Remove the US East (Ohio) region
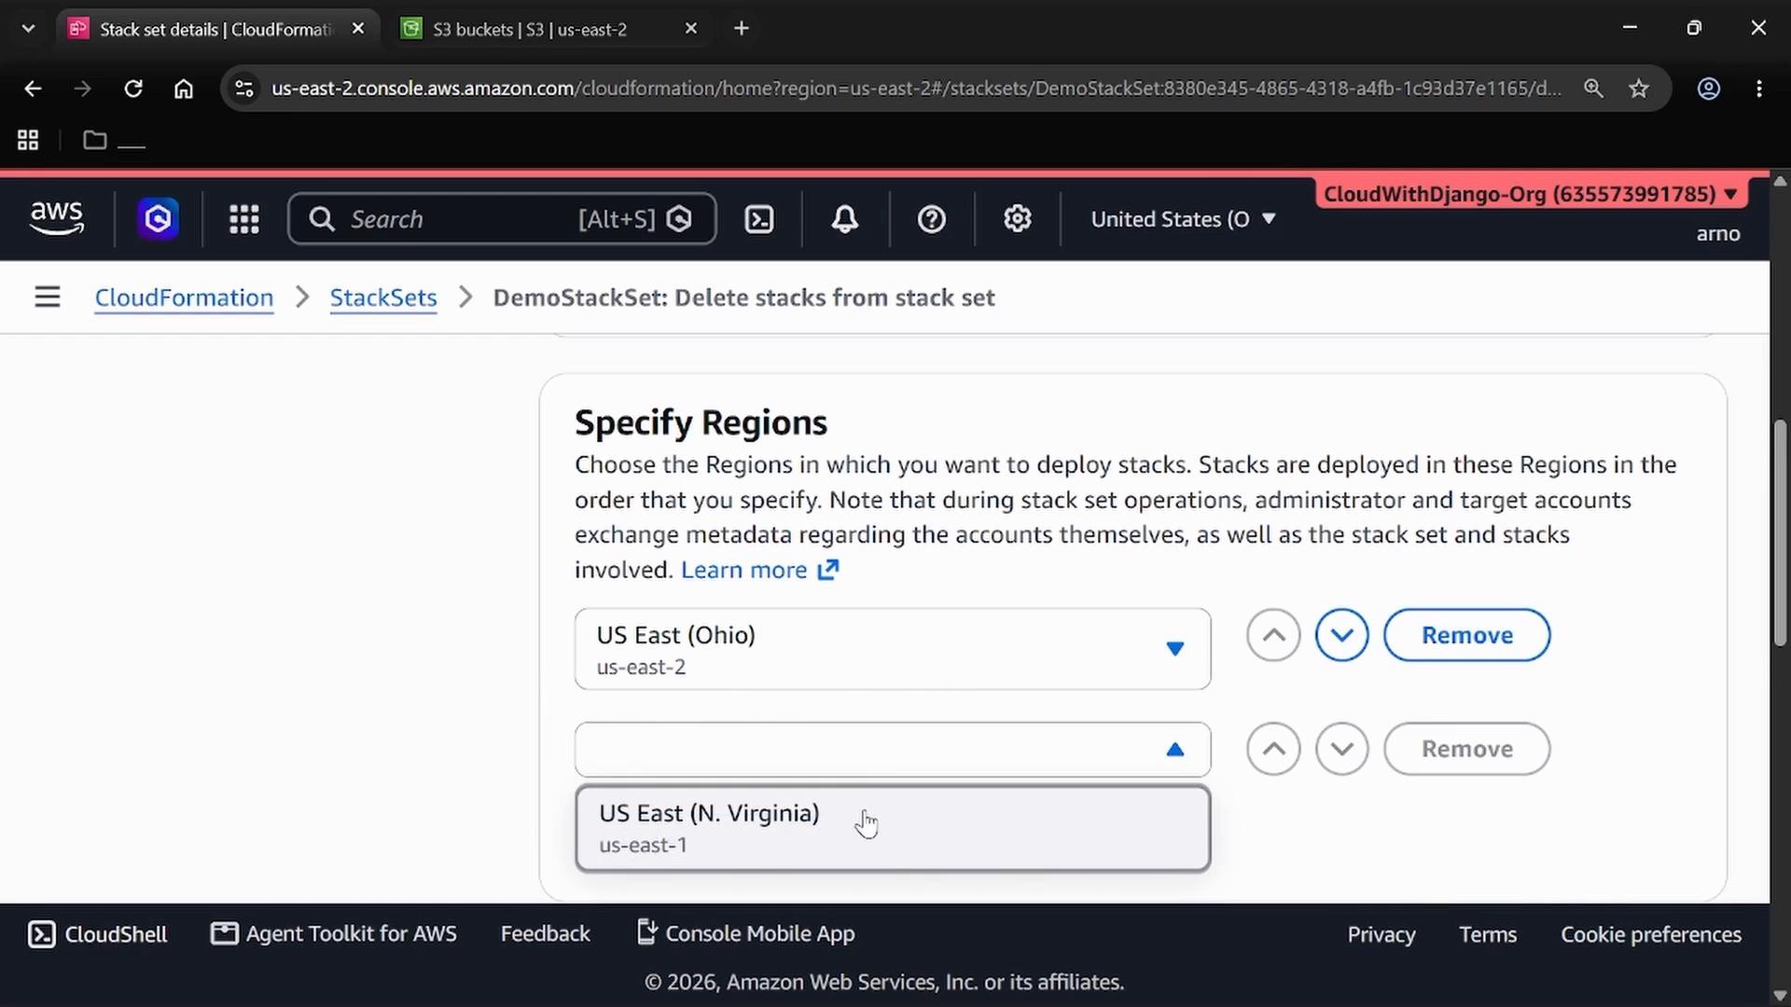The image size is (1791, 1007). click(1466, 635)
